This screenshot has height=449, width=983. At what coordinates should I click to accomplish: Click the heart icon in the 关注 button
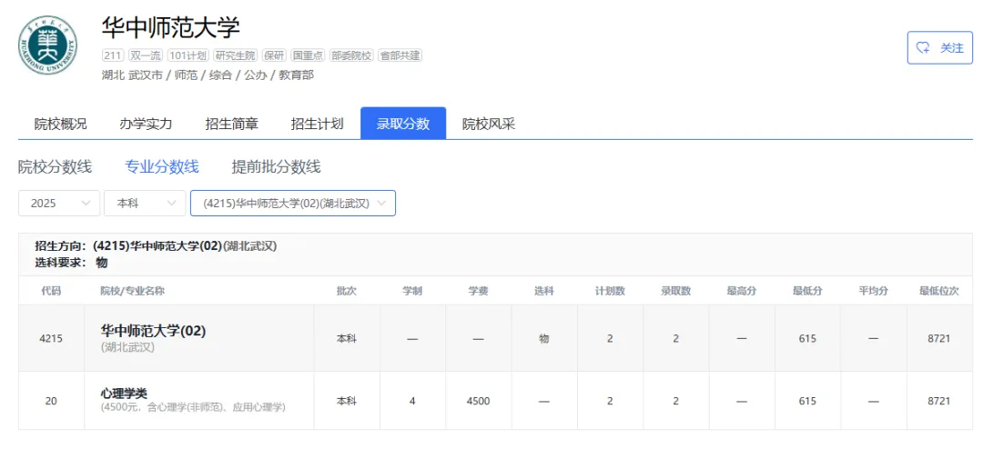point(923,47)
